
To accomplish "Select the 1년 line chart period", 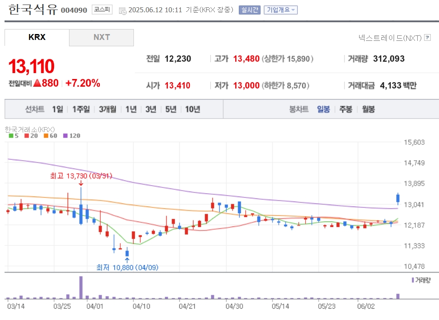I will [x=131, y=109].
